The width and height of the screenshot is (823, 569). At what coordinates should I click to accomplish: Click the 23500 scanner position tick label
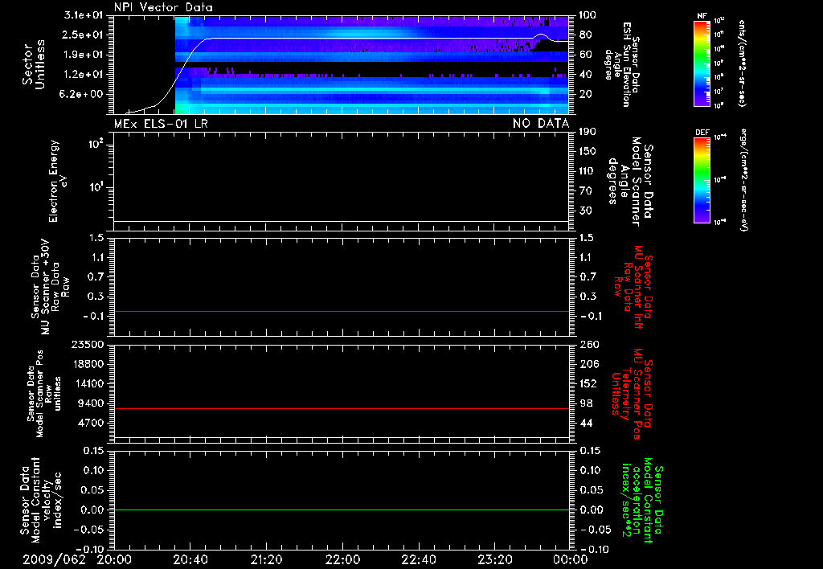[x=88, y=344]
